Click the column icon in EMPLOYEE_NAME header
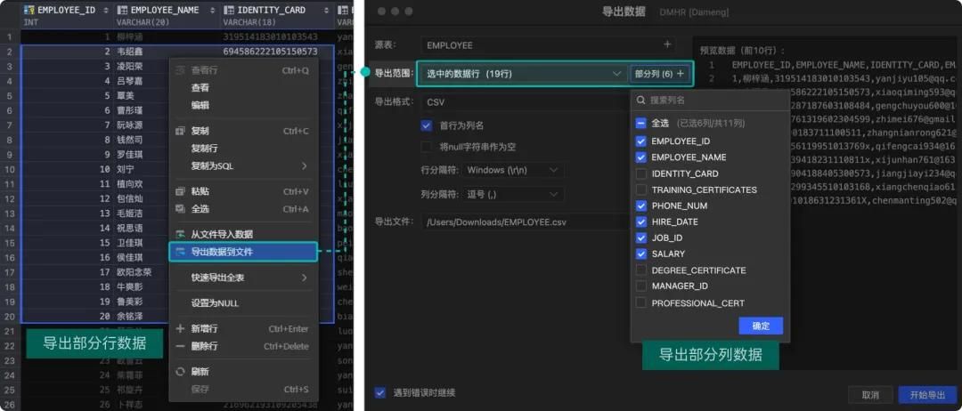Image resolution: width=962 pixels, height=411 pixels. pyautogui.click(x=121, y=11)
